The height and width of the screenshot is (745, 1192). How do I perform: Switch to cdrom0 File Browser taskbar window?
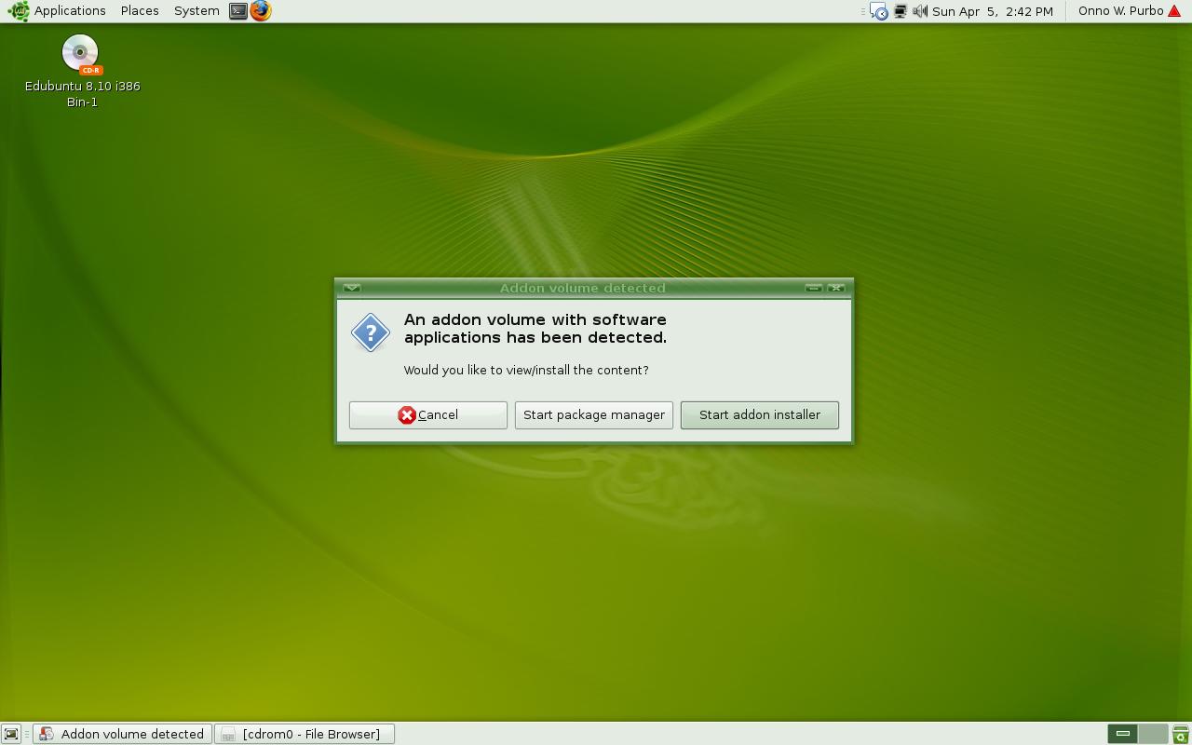pyautogui.click(x=305, y=734)
